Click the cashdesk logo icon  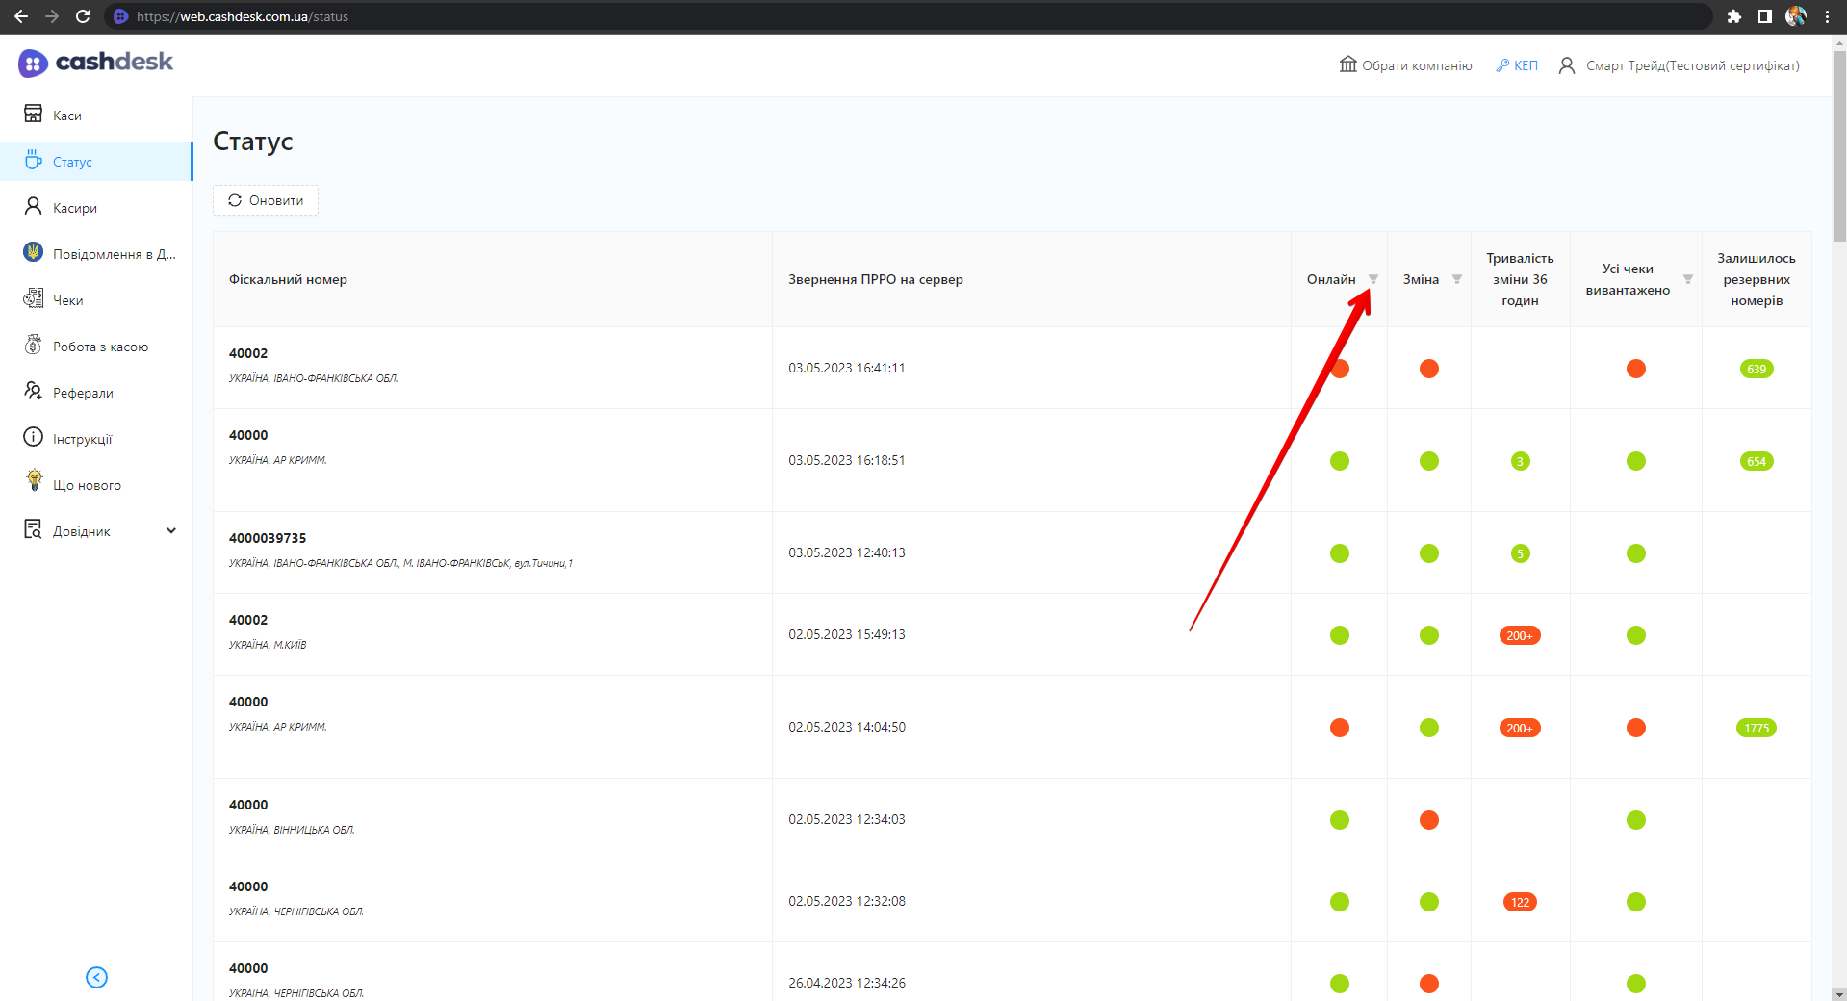[x=33, y=64]
